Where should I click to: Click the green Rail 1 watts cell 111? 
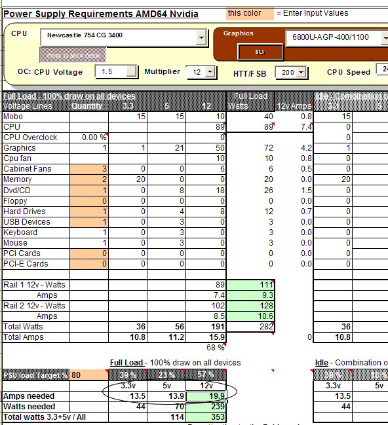[x=250, y=285]
